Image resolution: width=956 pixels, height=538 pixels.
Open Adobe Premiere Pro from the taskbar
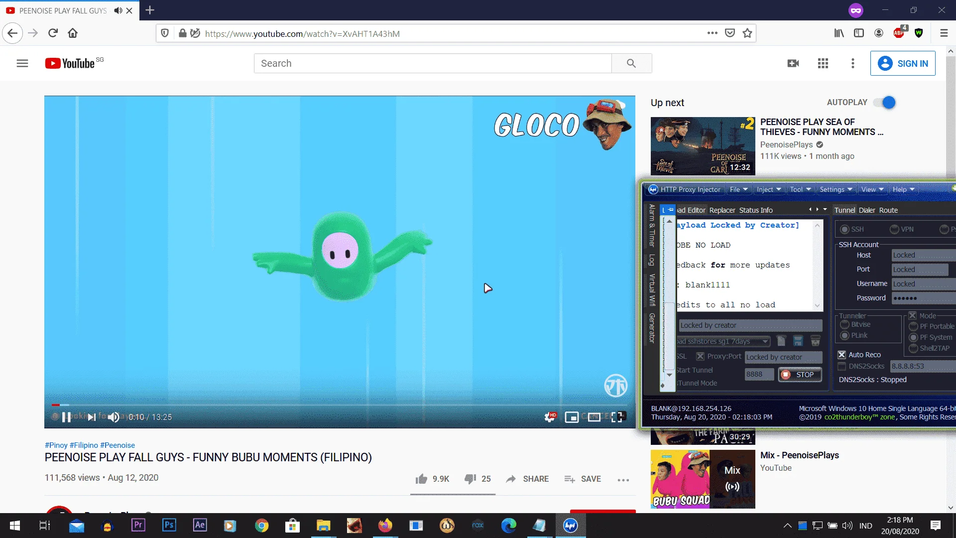[138, 526]
